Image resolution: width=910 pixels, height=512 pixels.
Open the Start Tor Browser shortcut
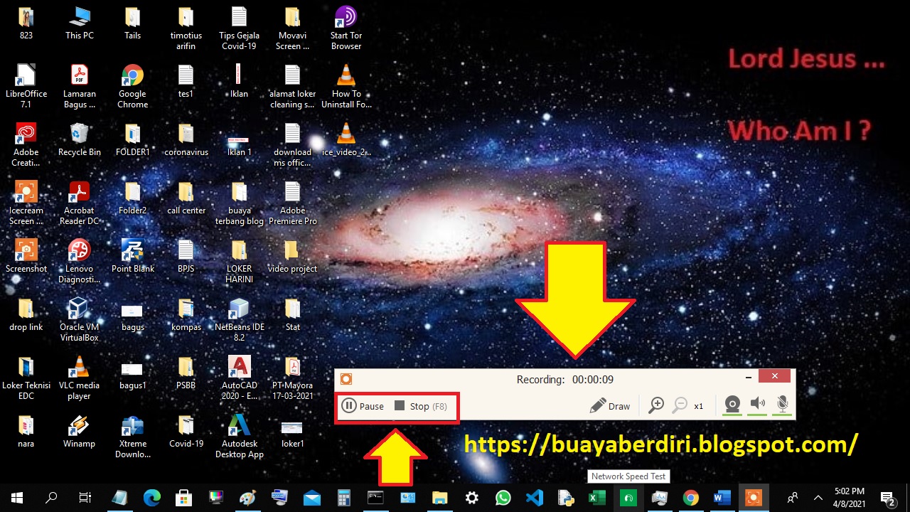[x=346, y=18]
